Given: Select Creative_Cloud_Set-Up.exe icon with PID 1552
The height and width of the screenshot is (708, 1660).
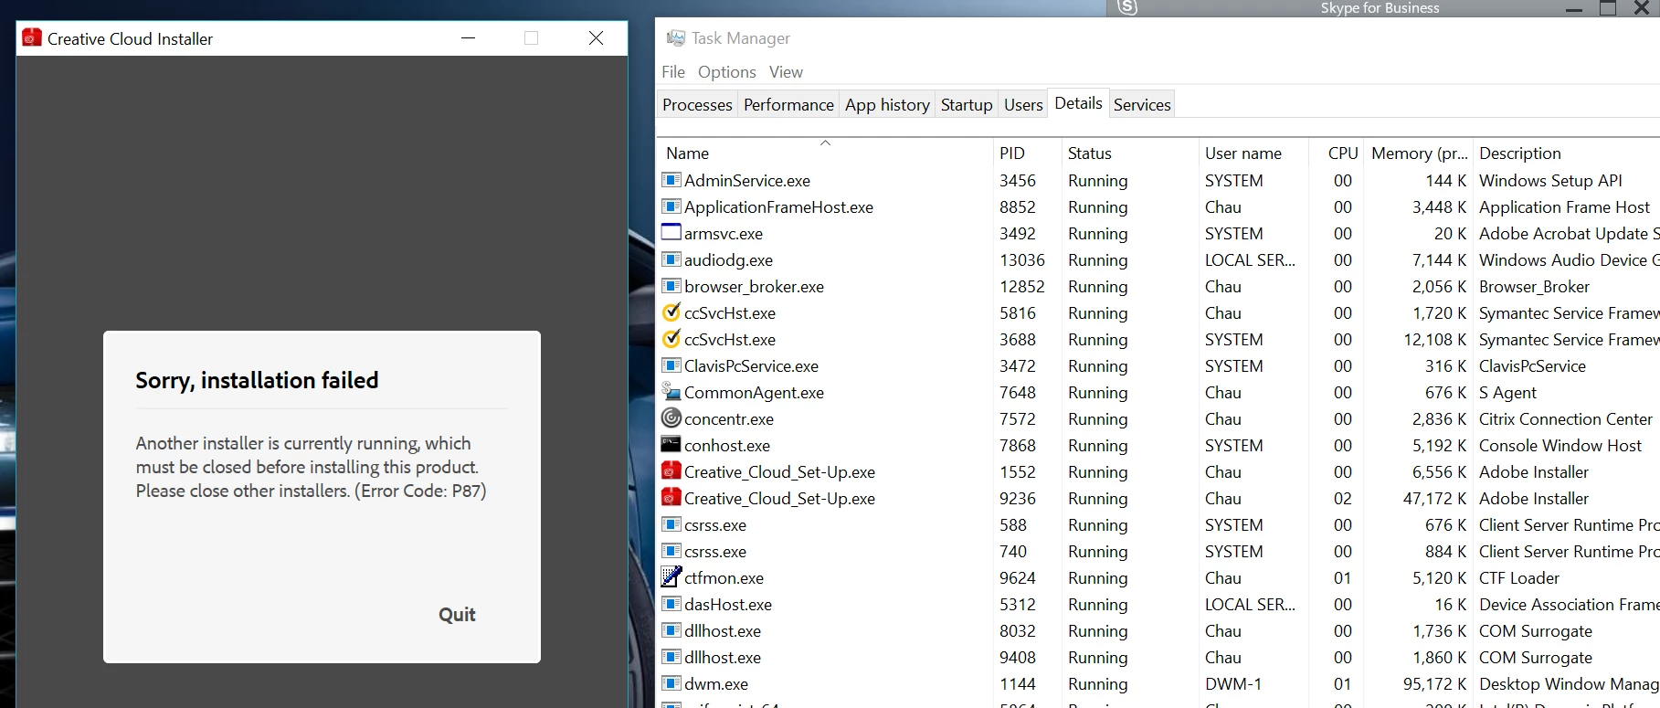Looking at the screenshot, I should [671, 471].
